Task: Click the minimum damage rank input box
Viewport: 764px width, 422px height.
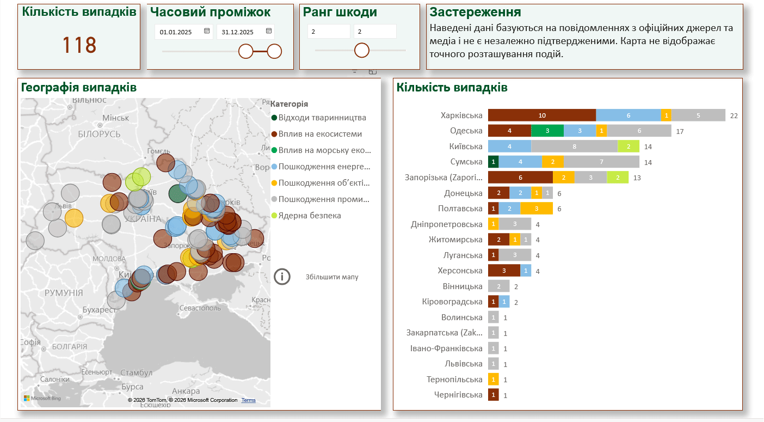Action: pos(328,32)
